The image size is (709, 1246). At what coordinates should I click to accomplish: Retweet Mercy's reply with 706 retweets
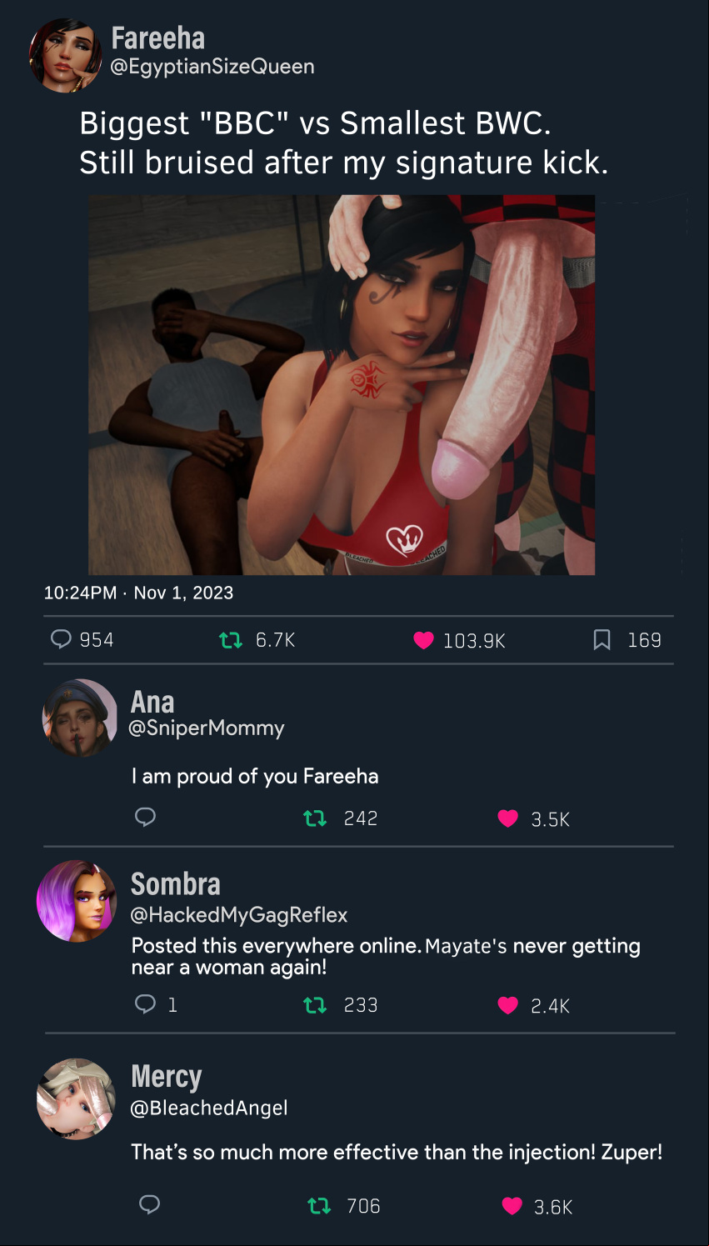coord(319,1206)
